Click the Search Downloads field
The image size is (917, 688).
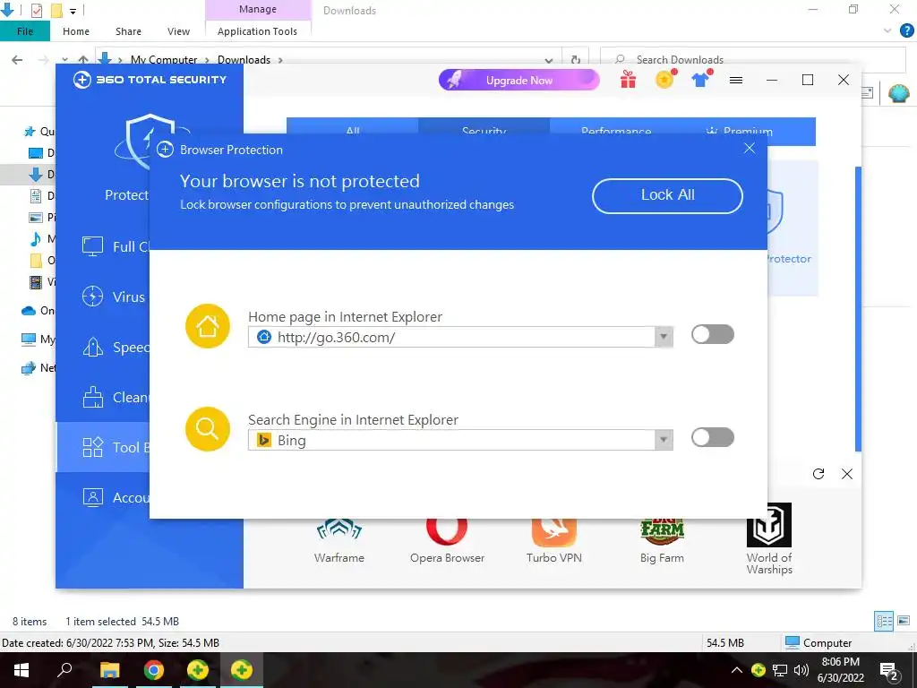pyautogui.click(x=753, y=60)
